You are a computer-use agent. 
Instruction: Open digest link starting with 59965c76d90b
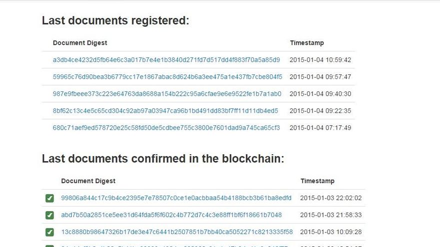(x=167, y=77)
